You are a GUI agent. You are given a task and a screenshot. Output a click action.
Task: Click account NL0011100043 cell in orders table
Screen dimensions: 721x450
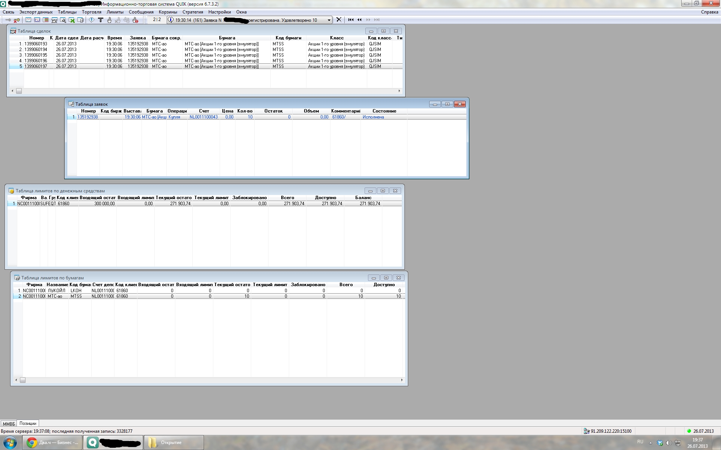(x=204, y=117)
